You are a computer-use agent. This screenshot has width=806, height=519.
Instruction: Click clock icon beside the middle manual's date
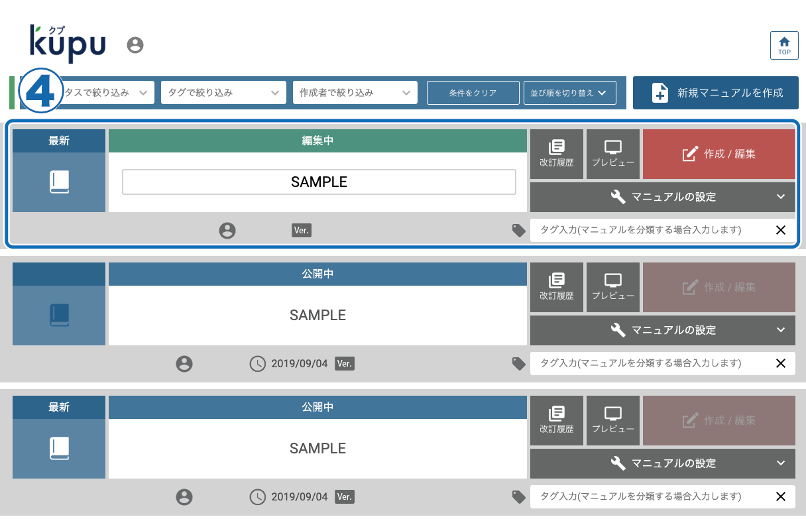point(257,364)
